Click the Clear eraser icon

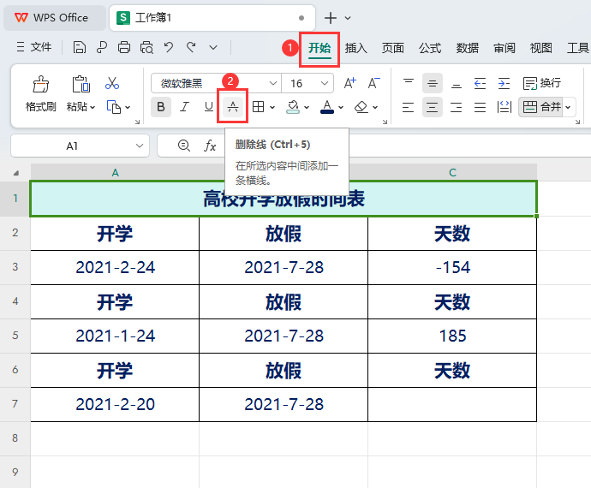(x=361, y=107)
